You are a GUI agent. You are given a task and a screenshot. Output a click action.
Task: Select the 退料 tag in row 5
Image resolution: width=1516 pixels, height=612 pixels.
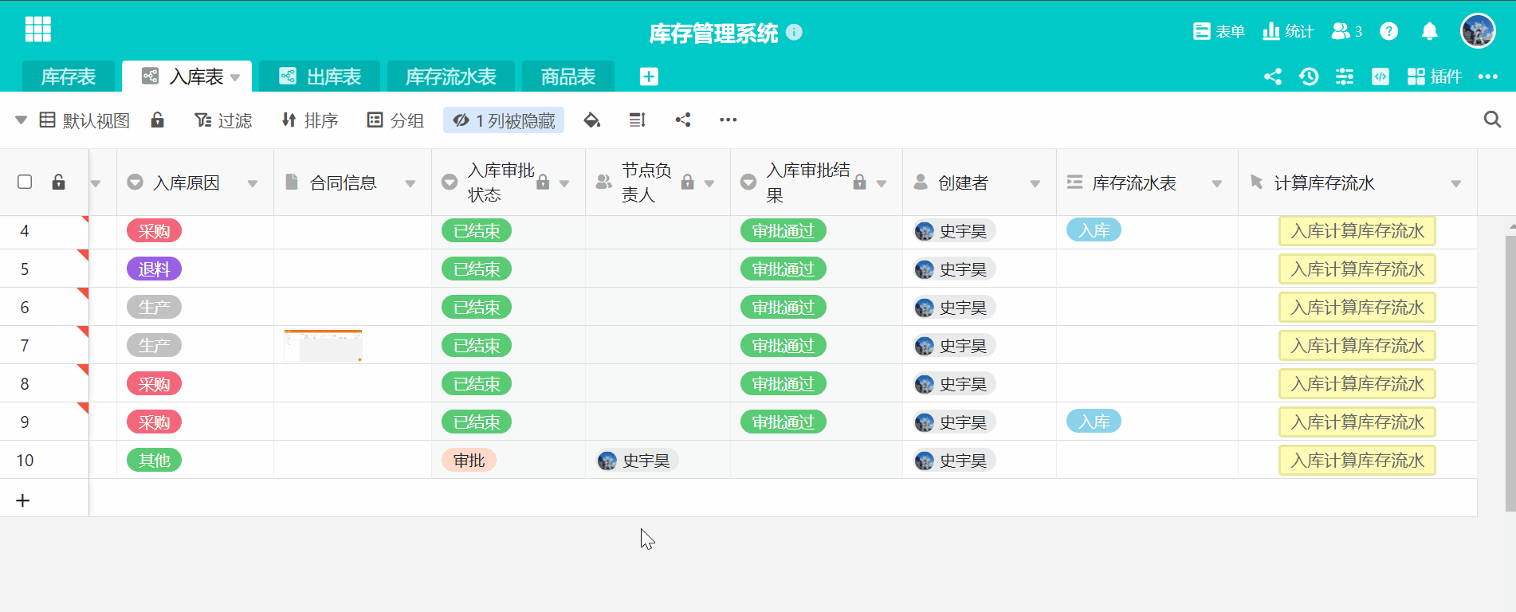click(x=154, y=269)
